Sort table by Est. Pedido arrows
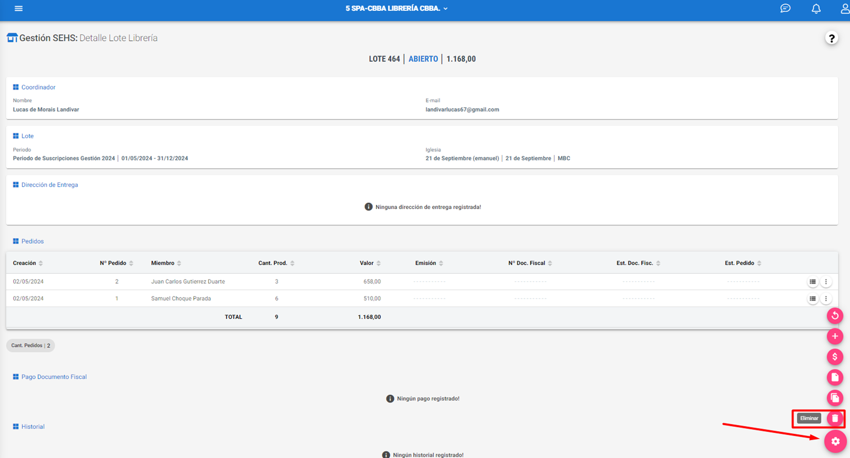 pyautogui.click(x=759, y=263)
